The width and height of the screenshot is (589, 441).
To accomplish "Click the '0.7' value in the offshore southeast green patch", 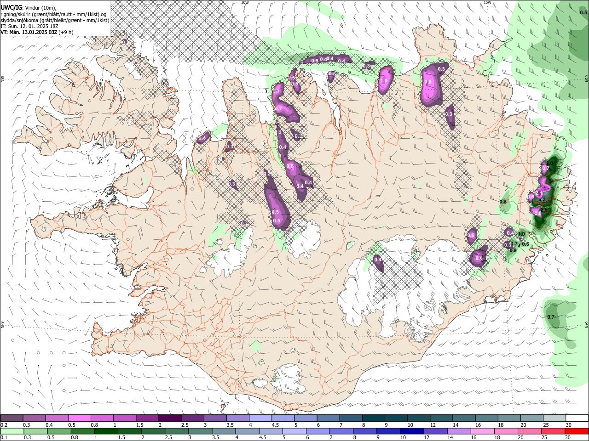I will [x=551, y=317].
